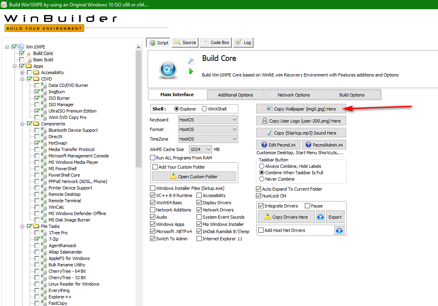This screenshot has width=438, height=306.
Task: Select the Main Interface tab
Action: click(177, 95)
